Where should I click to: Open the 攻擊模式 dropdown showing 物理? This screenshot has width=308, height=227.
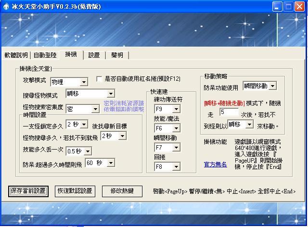coord(69,82)
